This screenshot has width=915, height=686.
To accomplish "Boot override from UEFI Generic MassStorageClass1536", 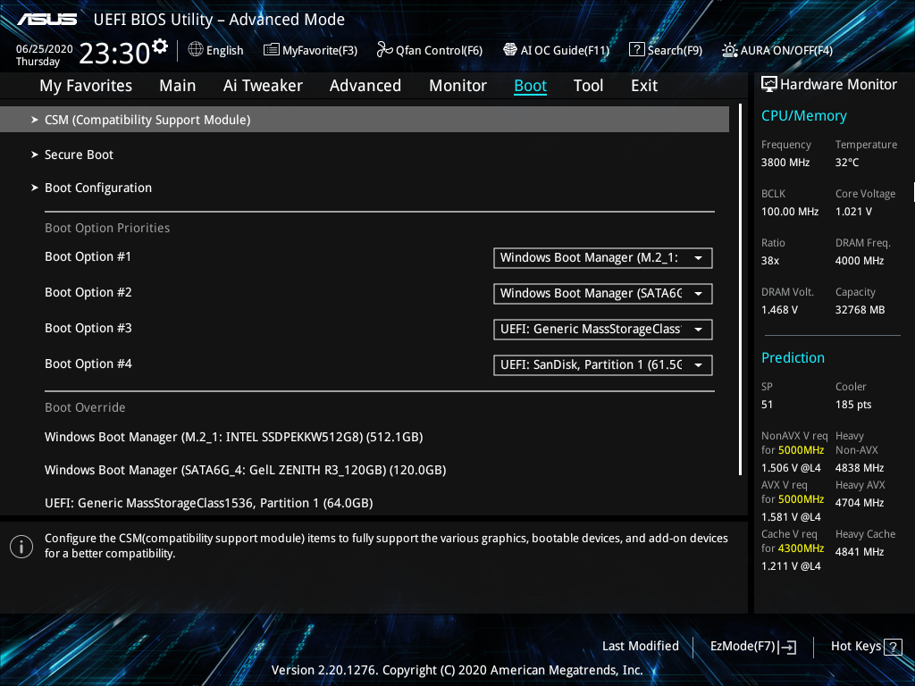I will 209,503.
